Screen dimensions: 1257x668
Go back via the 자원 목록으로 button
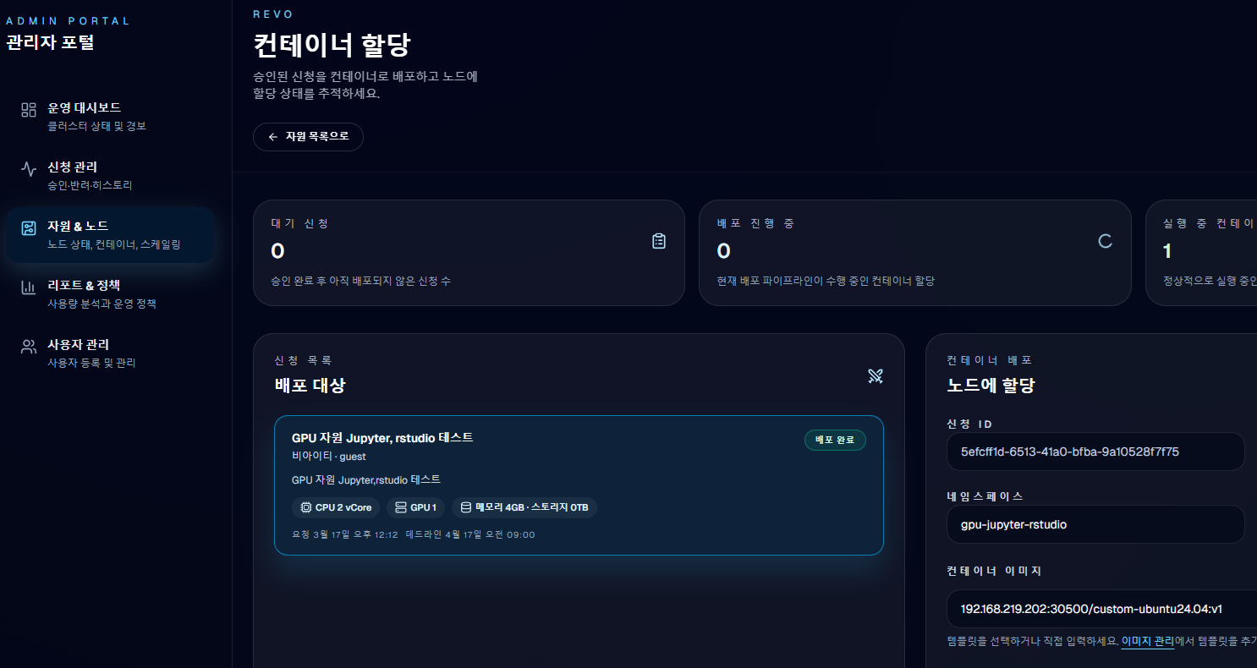click(308, 136)
